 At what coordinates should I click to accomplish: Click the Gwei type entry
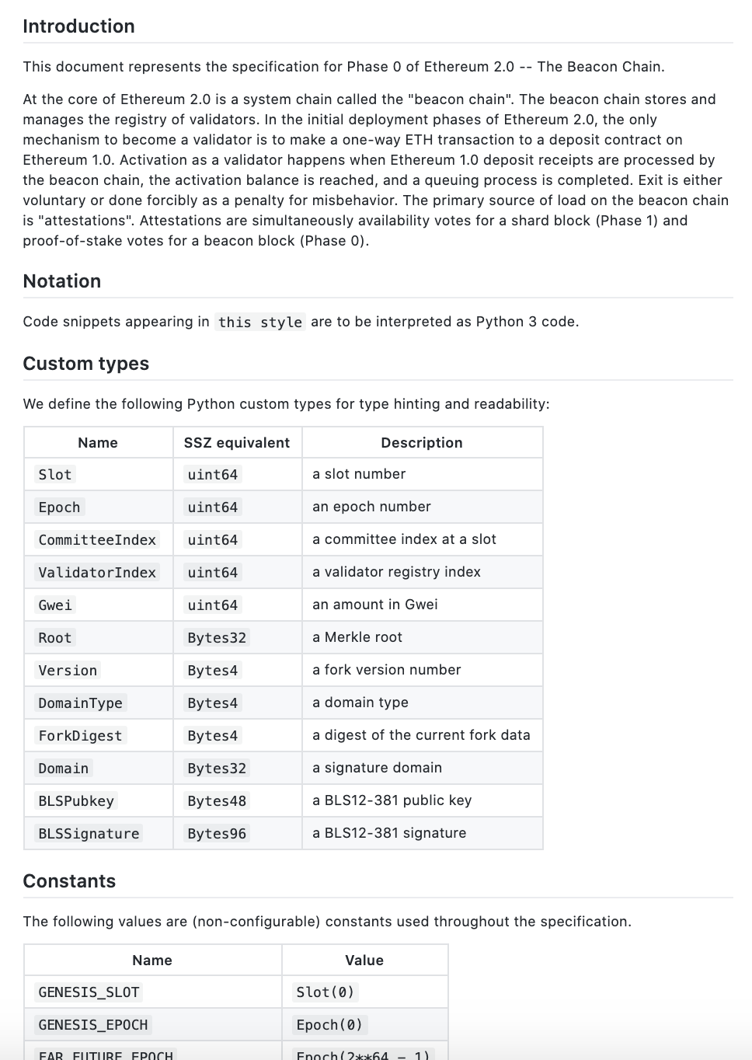[x=55, y=605]
